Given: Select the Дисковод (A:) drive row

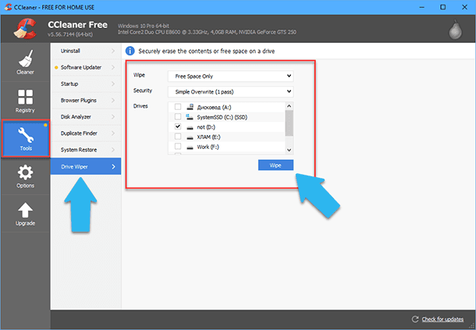Looking at the screenshot, I should coord(226,107).
